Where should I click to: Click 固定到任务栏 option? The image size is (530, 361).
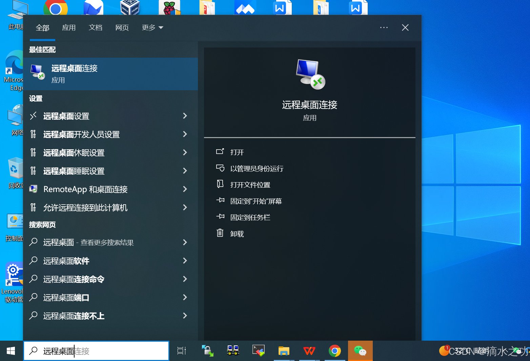click(x=250, y=217)
